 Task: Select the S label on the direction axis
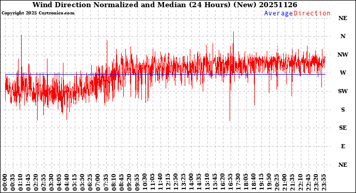click(x=343, y=110)
